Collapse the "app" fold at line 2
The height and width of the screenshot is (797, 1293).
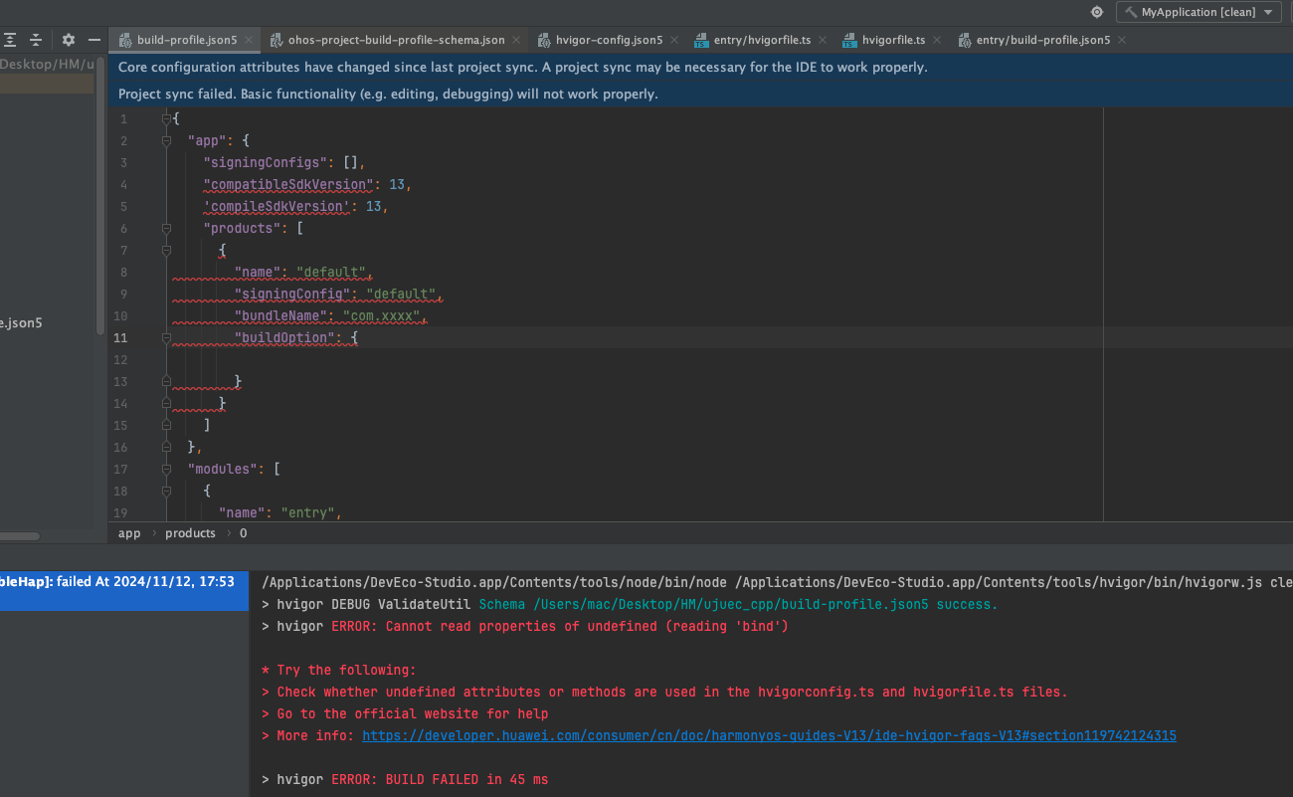[167, 141]
